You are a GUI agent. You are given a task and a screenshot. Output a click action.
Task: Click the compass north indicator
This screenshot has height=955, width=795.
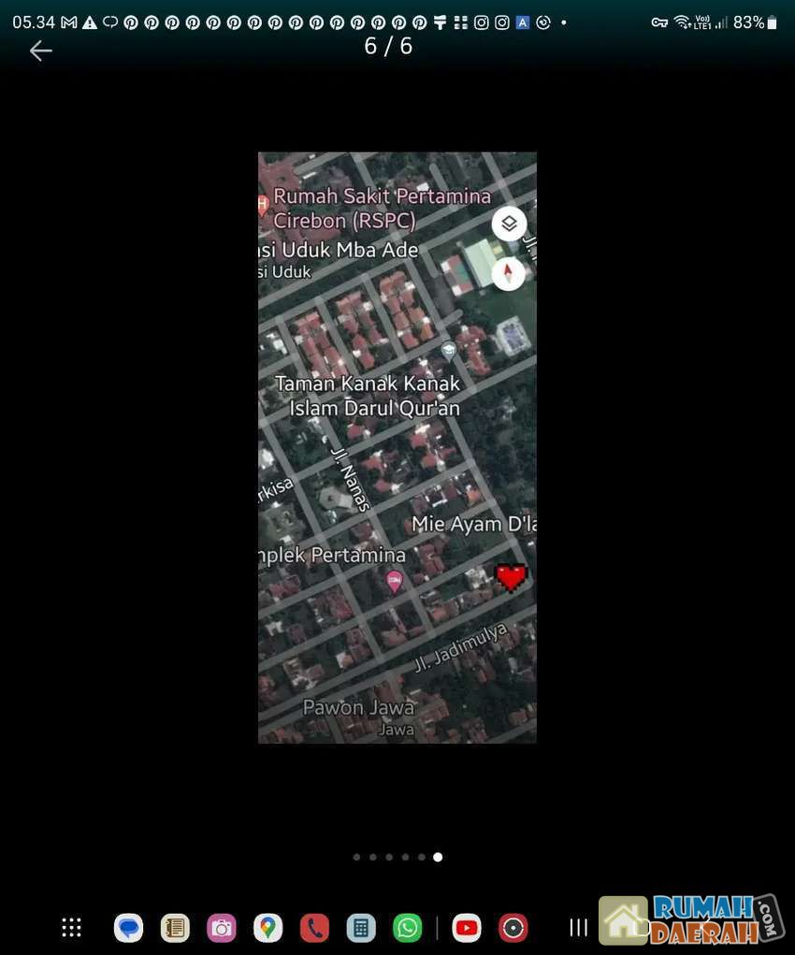509,273
